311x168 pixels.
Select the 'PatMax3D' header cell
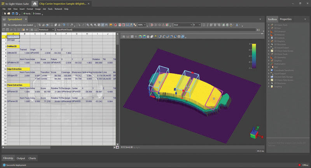pyautogui.click(x=13, y=46)
